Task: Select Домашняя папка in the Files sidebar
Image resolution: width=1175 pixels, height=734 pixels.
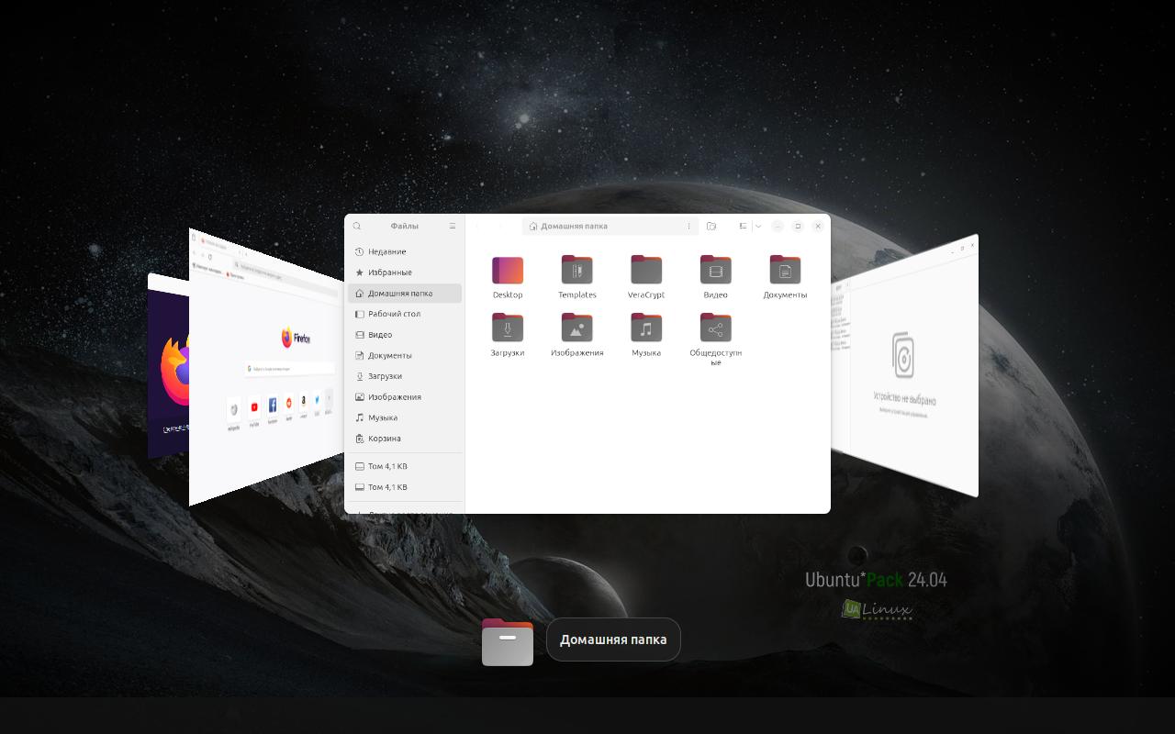Action: click(405, 294)
